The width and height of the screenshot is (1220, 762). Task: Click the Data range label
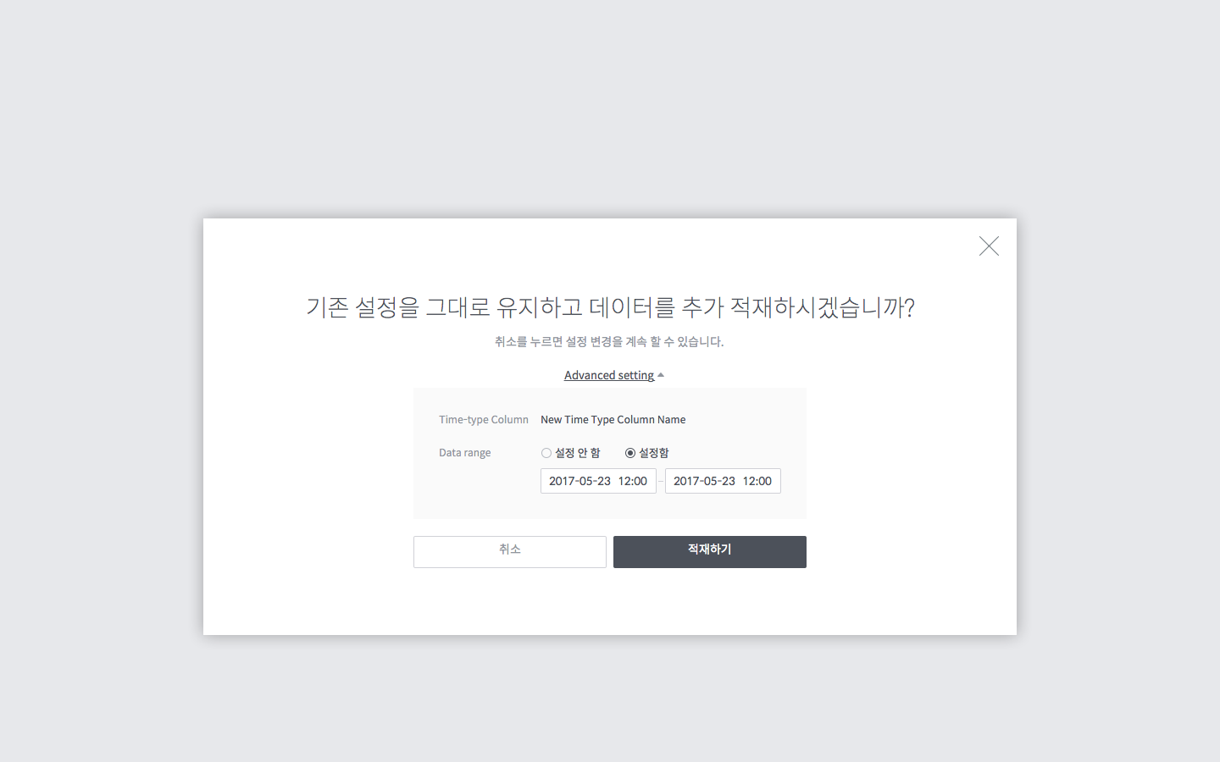464,452
